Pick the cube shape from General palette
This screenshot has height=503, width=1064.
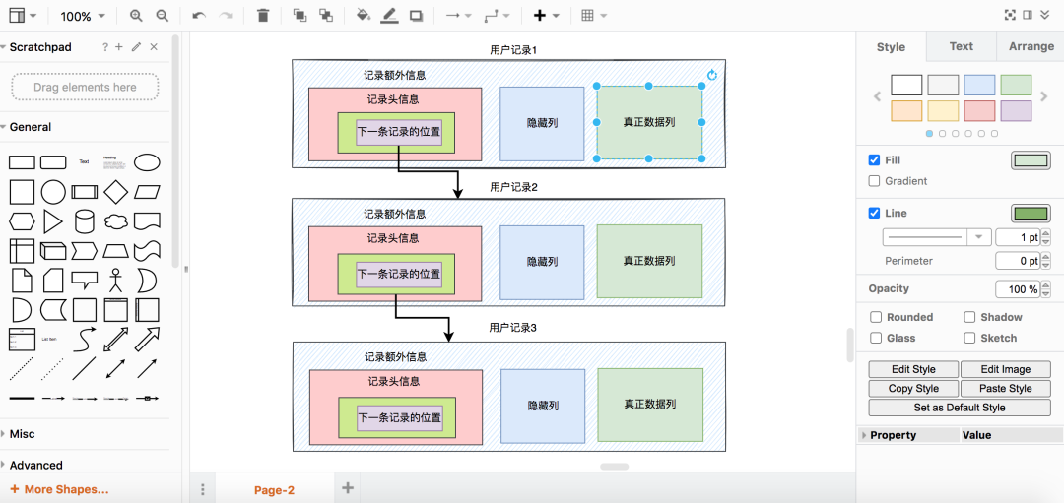(53, 251)
